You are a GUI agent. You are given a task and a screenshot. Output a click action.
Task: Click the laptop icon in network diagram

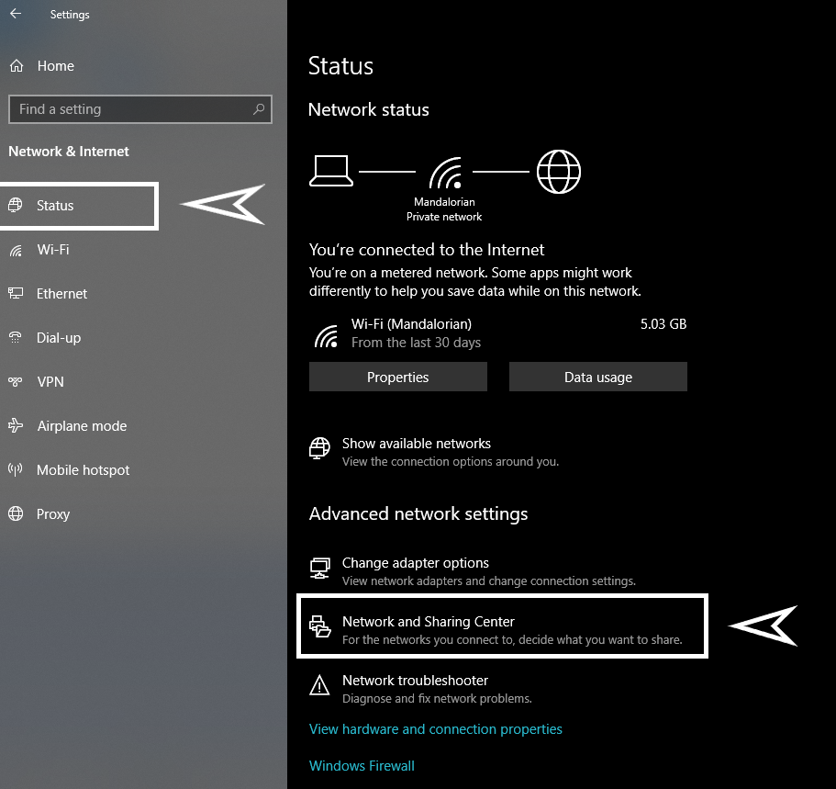331,171
